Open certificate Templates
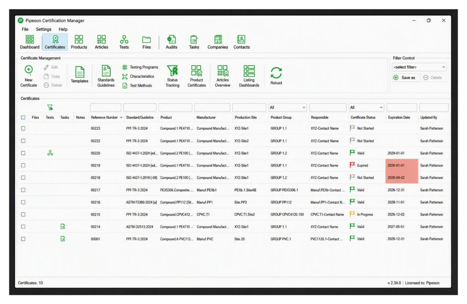The image size is (467, 304). click(x=79, y=75)
